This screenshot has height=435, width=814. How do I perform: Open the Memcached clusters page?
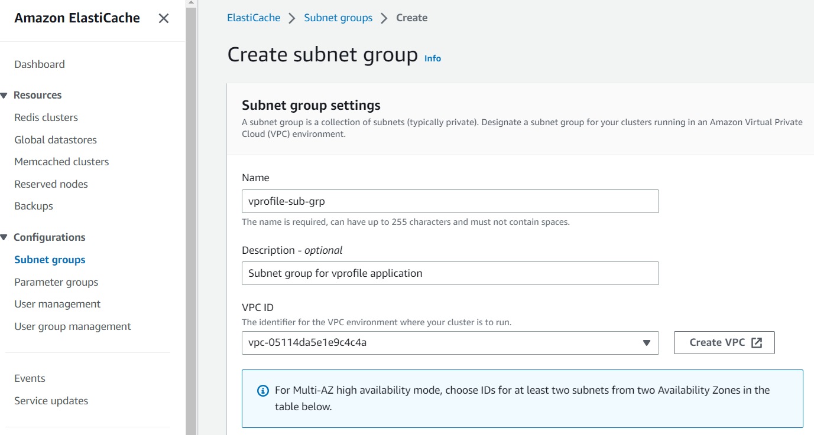point(61,161)
